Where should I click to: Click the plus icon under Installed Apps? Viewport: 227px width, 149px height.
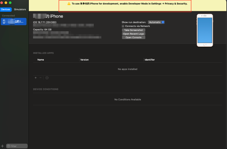pyautogui.click(x=36, y=78)
